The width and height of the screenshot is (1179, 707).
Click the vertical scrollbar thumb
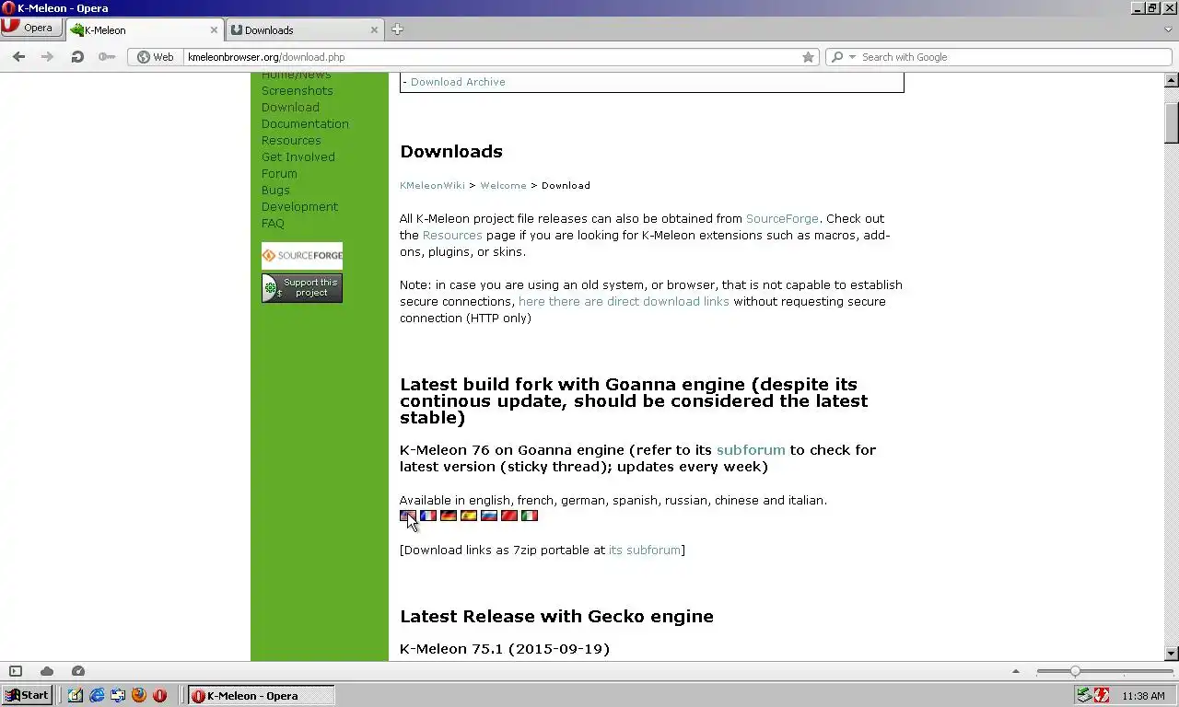(x=1172, y=122)
